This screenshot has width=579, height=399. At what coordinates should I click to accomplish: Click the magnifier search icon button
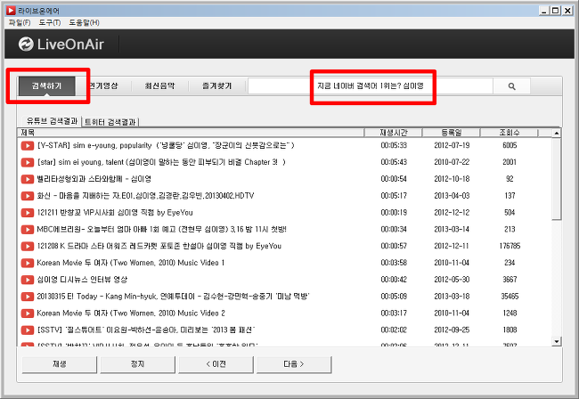(x=511, y=86)
